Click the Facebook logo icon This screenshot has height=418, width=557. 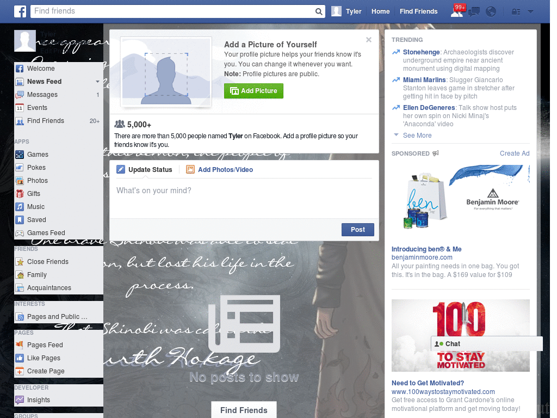(x=20, y=11)
